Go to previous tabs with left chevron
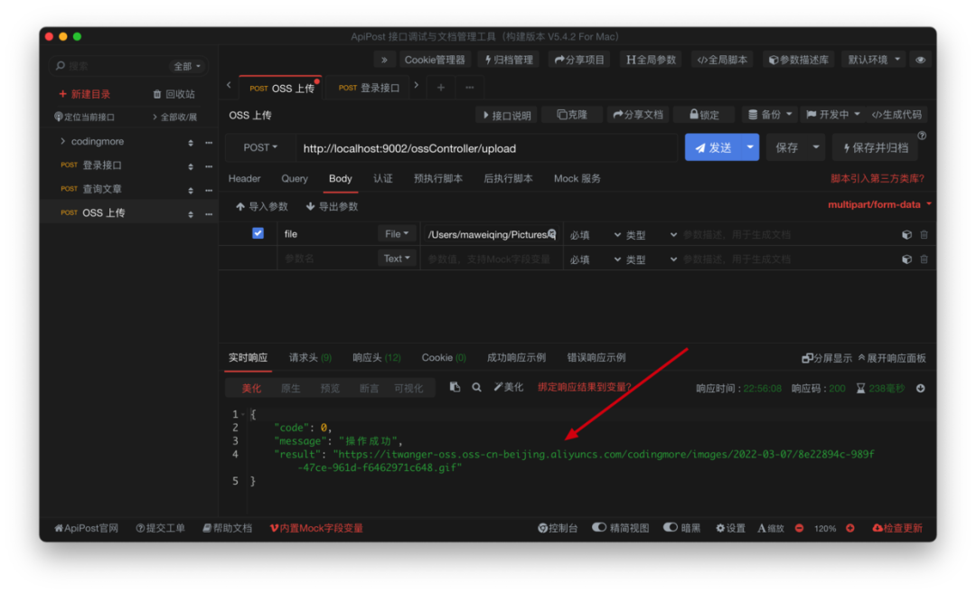The height and width of the screenshot is (594, 976). 229,85
